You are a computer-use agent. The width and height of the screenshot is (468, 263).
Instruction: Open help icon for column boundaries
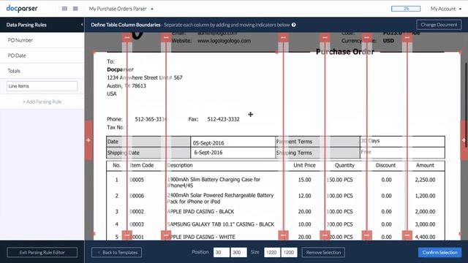[x=294, y=25]
